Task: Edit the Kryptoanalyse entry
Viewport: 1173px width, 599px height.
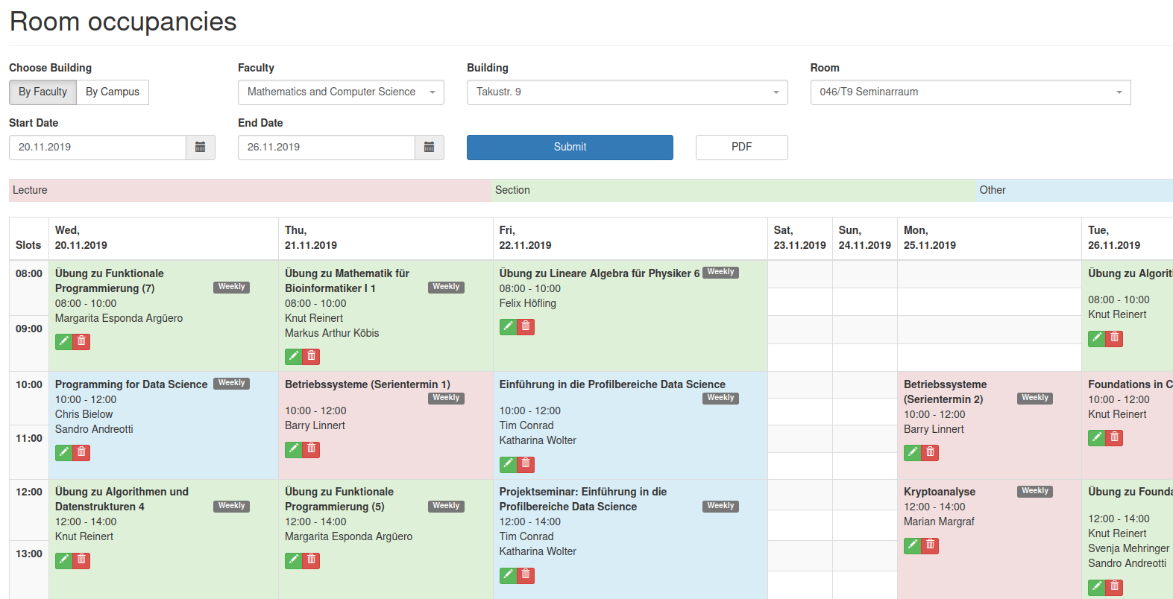Action: tap(913, 545)
